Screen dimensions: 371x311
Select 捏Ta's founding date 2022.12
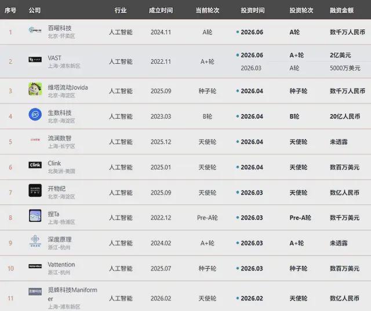click(x=161, y=218)
